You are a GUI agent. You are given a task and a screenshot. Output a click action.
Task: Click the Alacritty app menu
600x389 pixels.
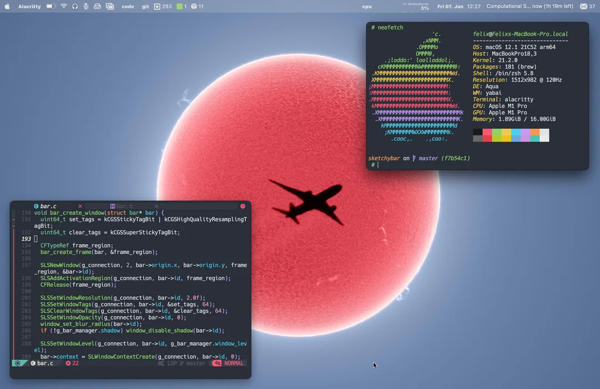click(29, 6)
